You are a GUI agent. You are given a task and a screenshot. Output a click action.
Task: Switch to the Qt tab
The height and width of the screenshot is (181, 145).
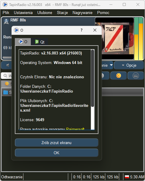coord(40,42)
